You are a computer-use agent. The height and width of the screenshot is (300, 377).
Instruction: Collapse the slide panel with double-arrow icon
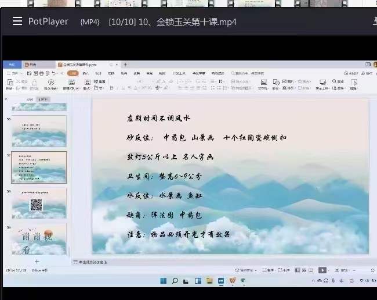6,99
